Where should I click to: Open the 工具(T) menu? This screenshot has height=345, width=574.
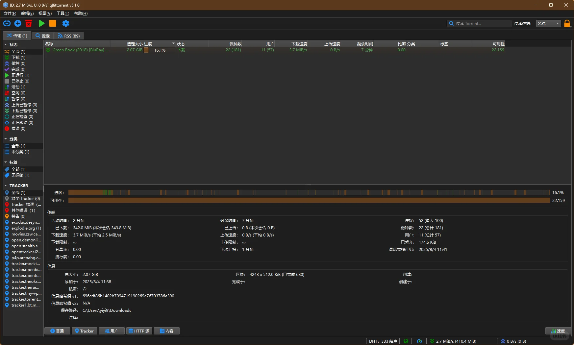coord(63,13)
